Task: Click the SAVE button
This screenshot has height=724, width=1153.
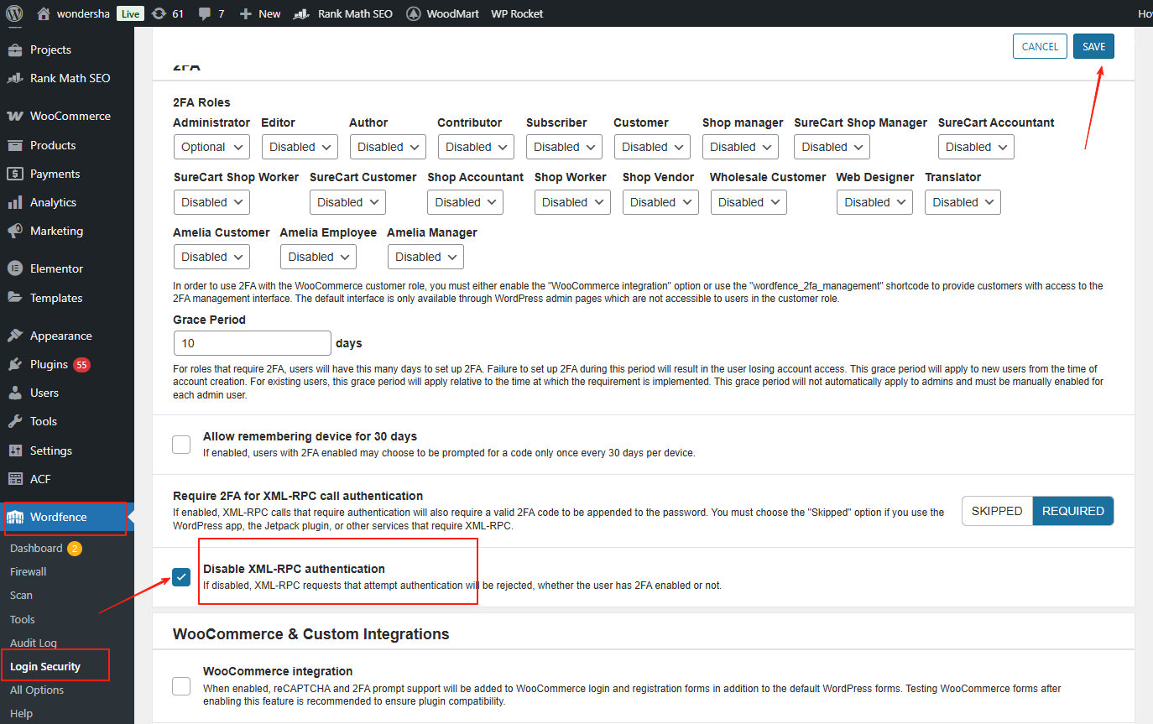Action: [x=1093, y=47]
